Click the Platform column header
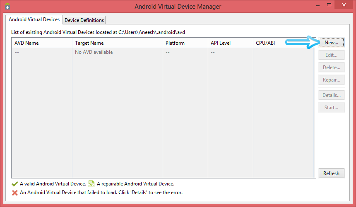356x207 pixels. tap(185, 43)
